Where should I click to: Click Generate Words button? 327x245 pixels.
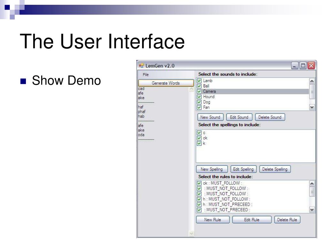[x=166, y=83]
